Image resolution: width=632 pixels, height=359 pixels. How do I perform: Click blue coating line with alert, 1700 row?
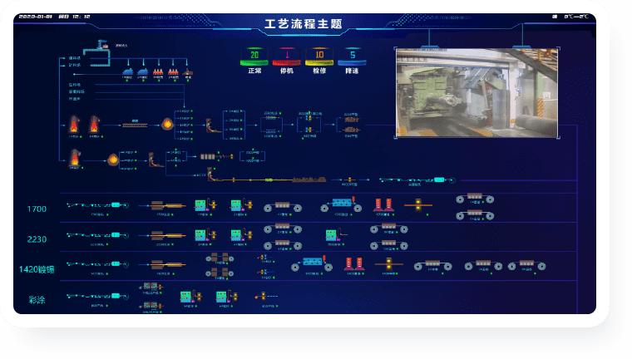click(341, 204)
